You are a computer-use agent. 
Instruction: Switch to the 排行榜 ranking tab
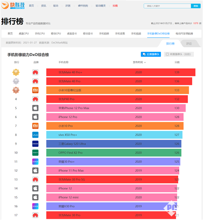170,44
